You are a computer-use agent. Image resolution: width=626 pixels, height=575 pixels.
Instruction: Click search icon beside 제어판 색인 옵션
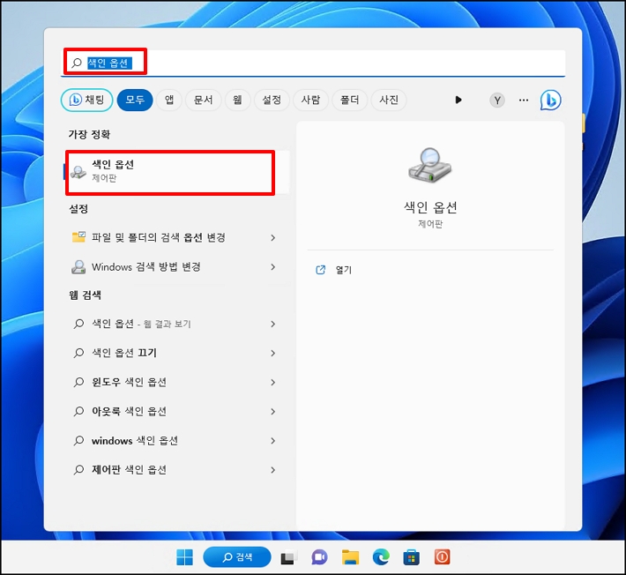coord(78,470)
